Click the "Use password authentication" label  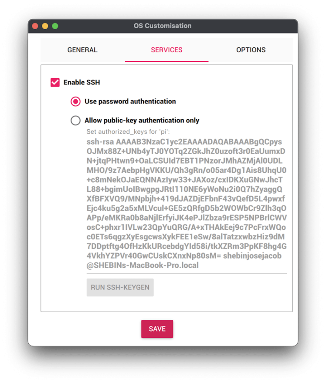point(130,101)
